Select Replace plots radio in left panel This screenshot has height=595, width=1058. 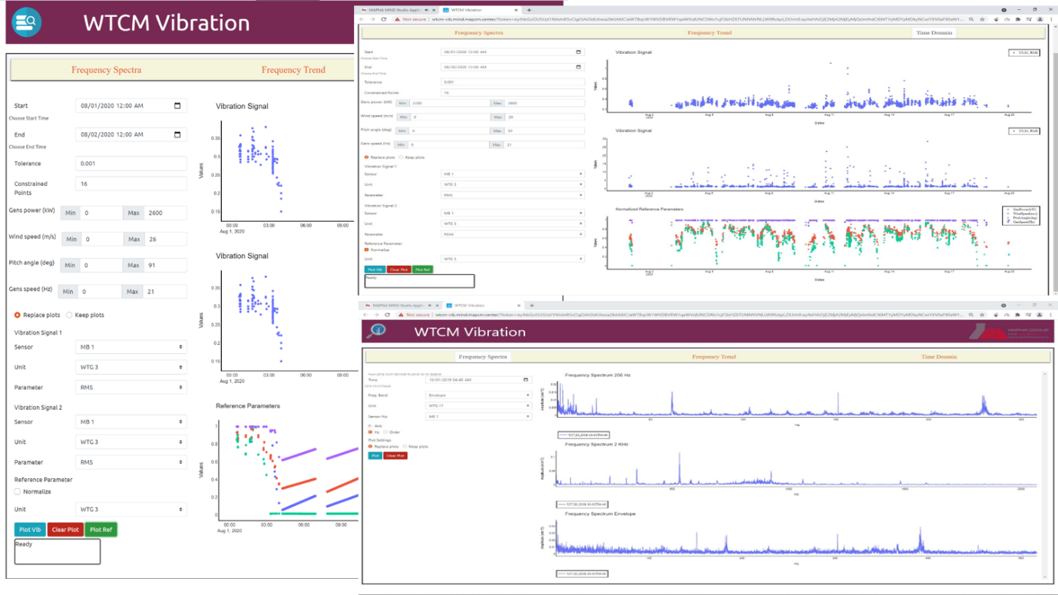[x=18, y=315]
